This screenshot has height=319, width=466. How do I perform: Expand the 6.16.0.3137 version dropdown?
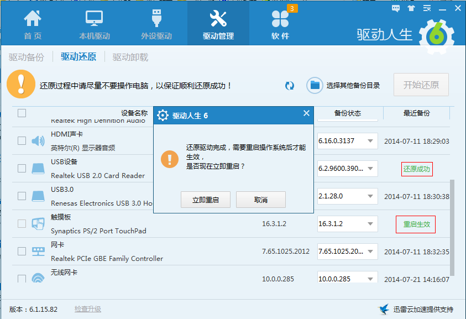point(370,140)
